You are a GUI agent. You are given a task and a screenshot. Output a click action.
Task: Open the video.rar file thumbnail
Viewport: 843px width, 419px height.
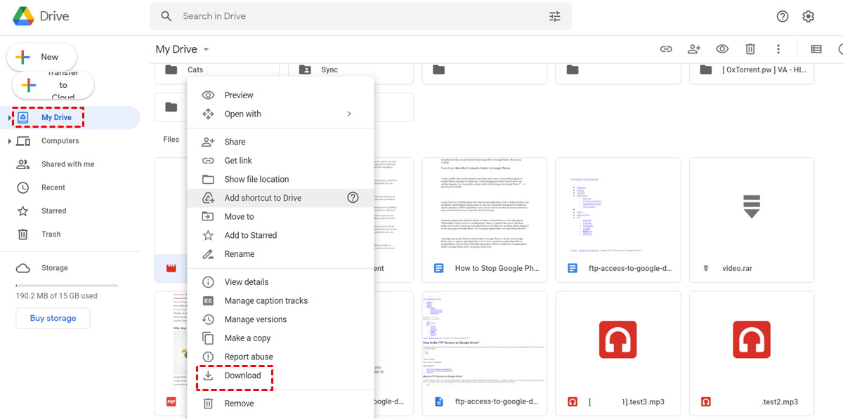point(751,208)
